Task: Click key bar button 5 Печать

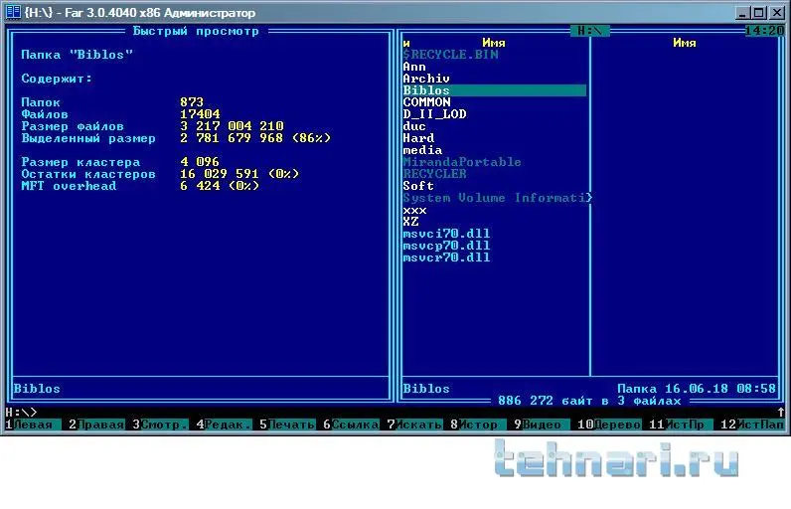Action: click(x=287, y=424)
